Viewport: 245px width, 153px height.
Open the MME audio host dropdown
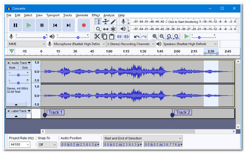[27, 44]
